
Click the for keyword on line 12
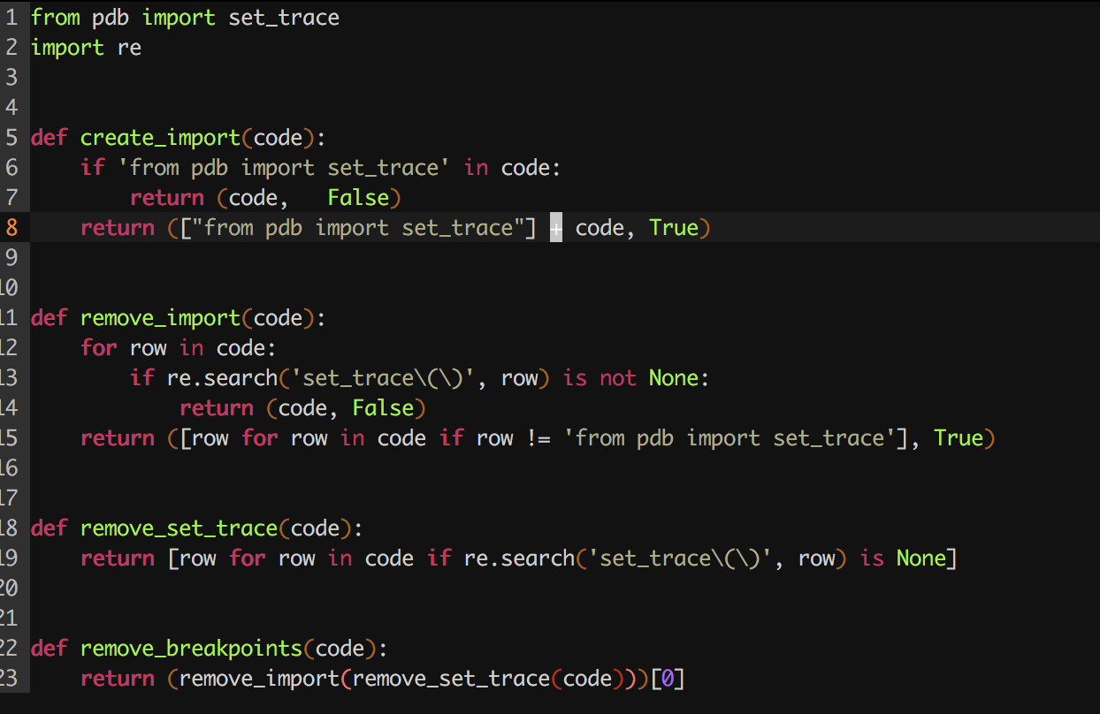[99, 347]
